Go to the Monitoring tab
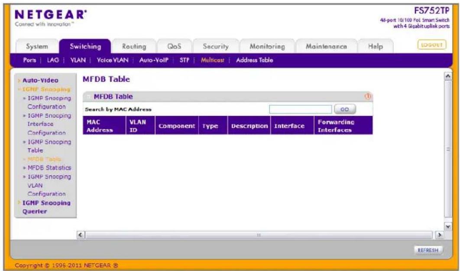 pos(267,47)
